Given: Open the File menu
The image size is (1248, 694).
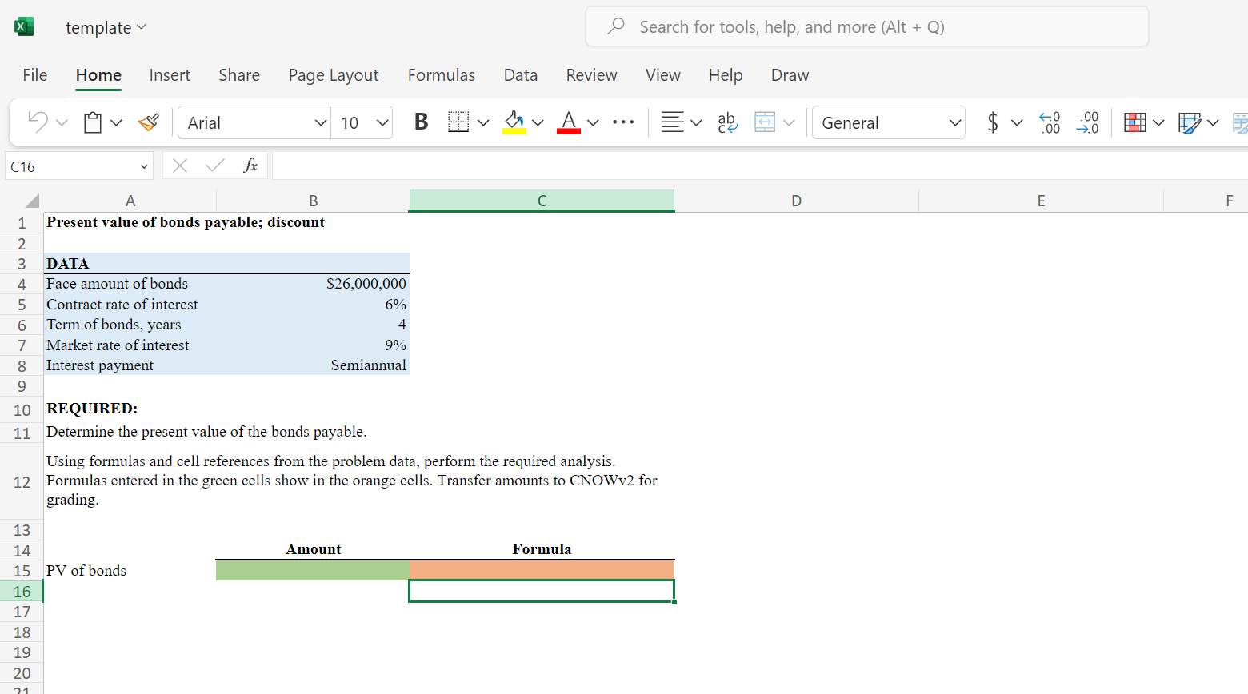Looking at the screenshot, I should (34, 74).
